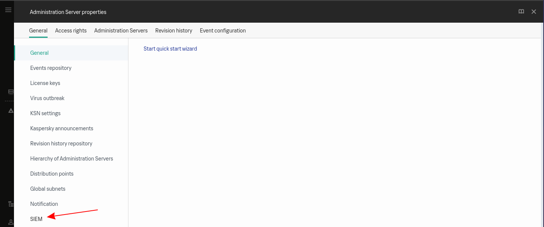
Task: Select SIEM in the settings list
Action: (36, 219)
